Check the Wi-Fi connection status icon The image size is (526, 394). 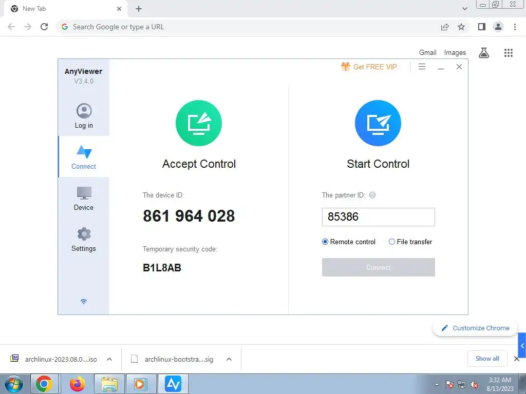84,302
